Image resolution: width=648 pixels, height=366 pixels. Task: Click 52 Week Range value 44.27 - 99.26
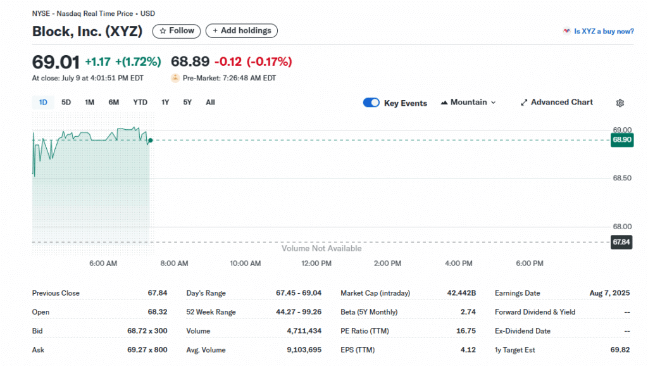click(x=299, y=312)
